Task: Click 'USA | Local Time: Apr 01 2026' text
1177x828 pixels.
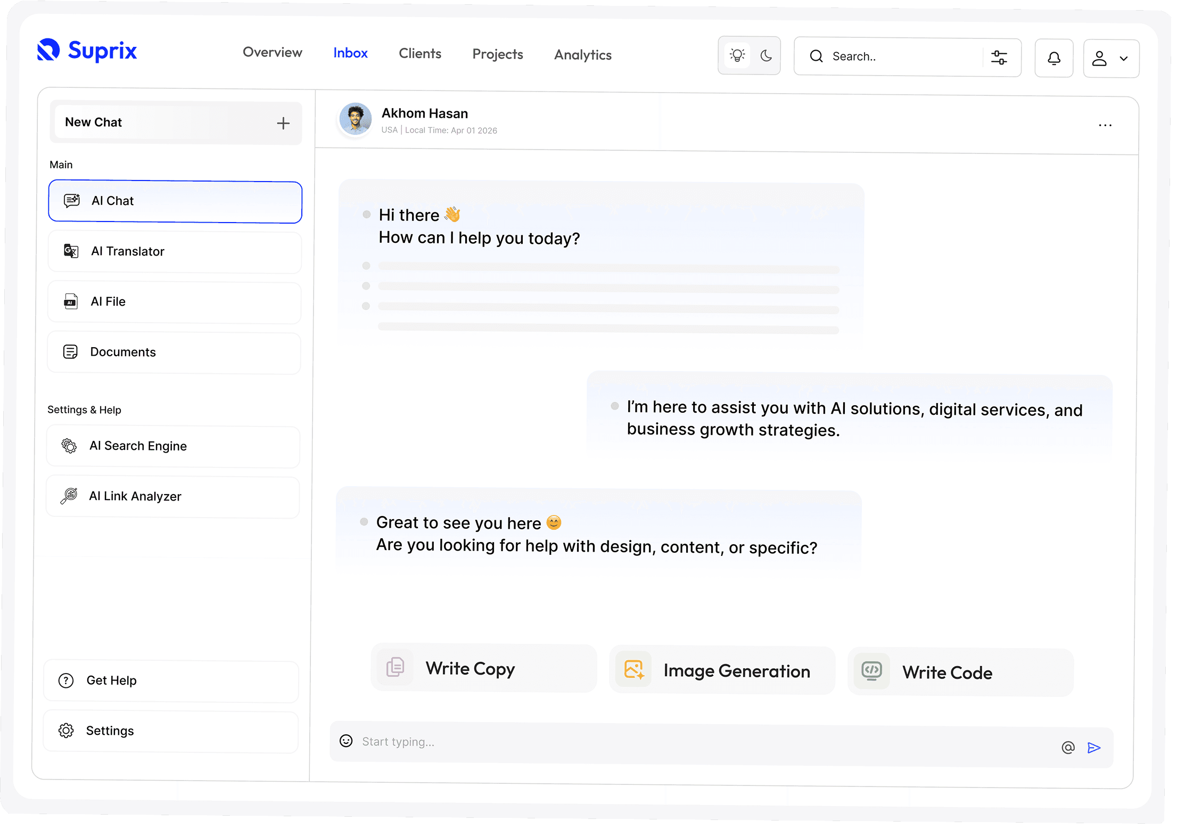Action: [x=439, y=130]
